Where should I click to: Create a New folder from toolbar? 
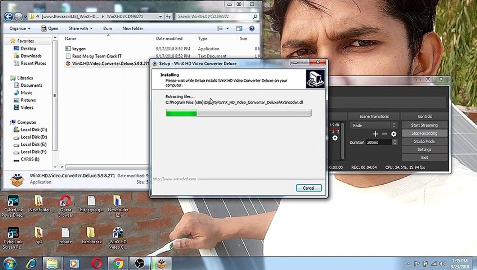132,28
